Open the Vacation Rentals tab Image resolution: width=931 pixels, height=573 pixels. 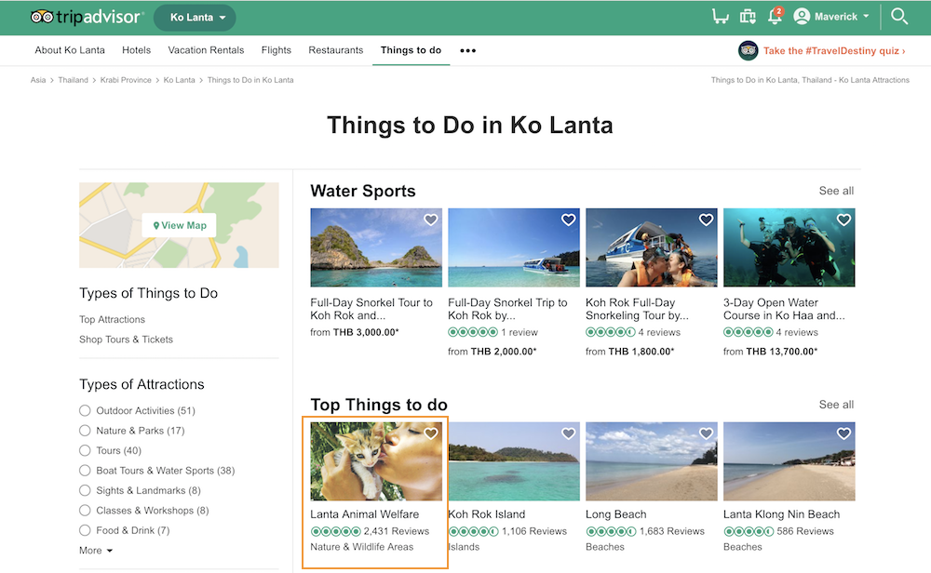point(206,50)
